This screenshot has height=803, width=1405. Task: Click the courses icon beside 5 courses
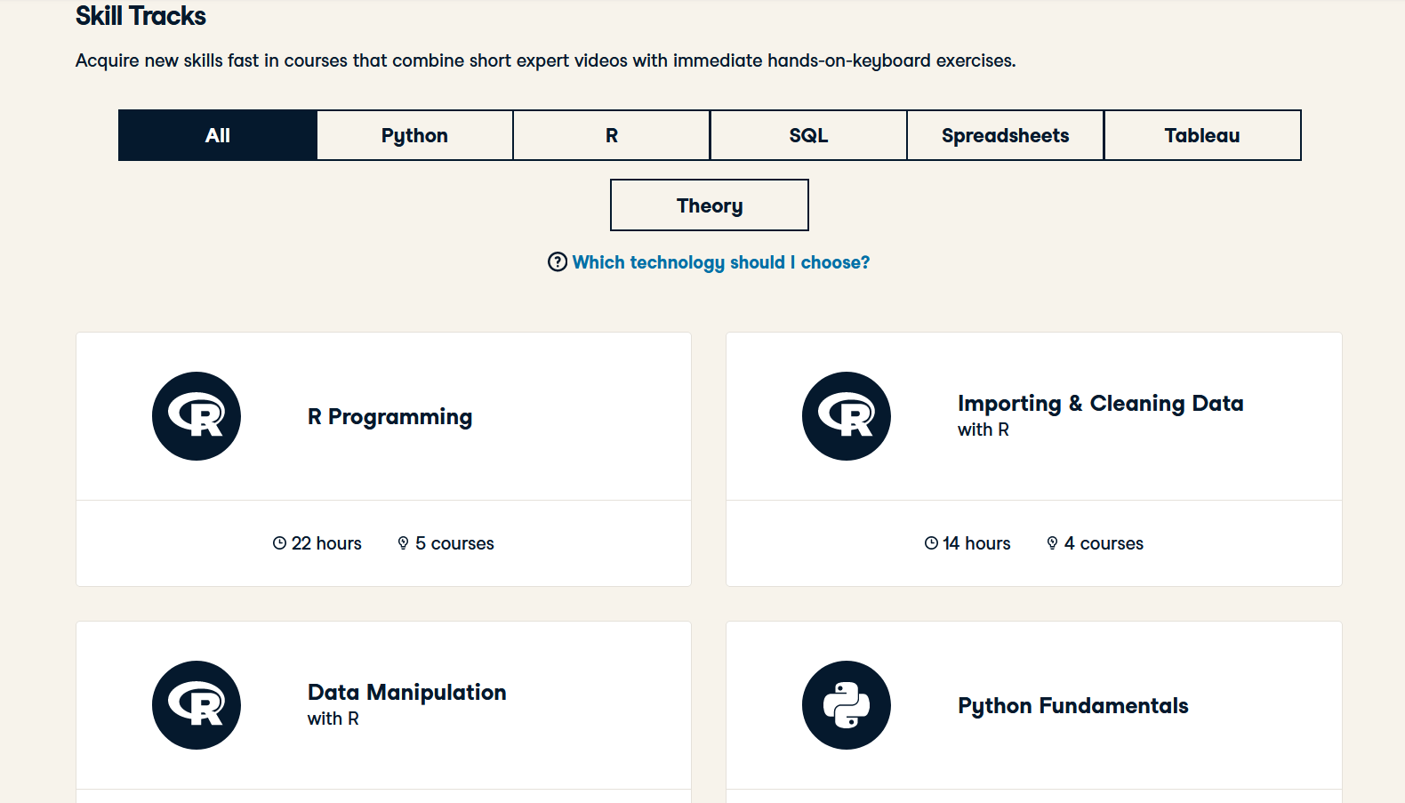coord(404,543)
